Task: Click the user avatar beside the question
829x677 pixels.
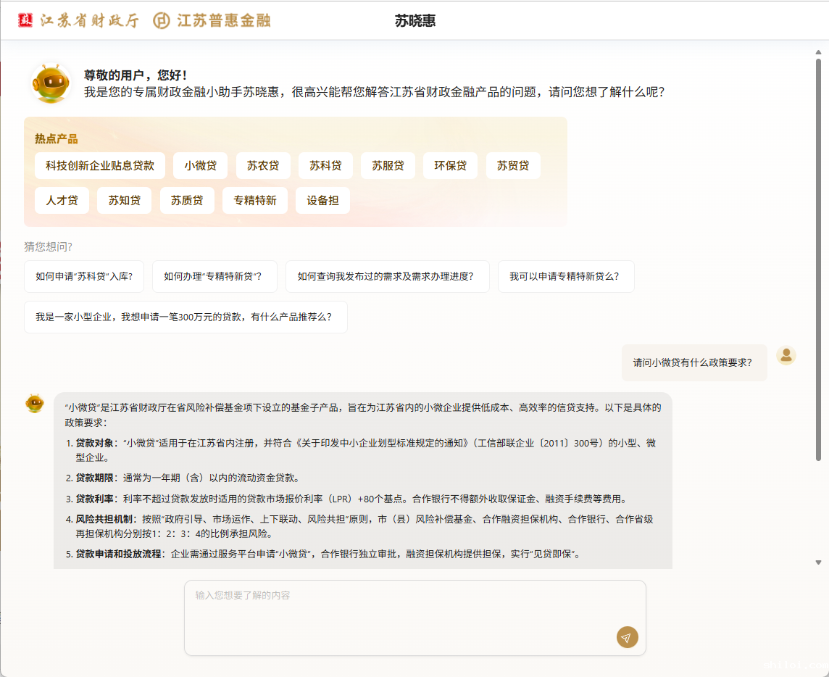Action: (786, 355)
